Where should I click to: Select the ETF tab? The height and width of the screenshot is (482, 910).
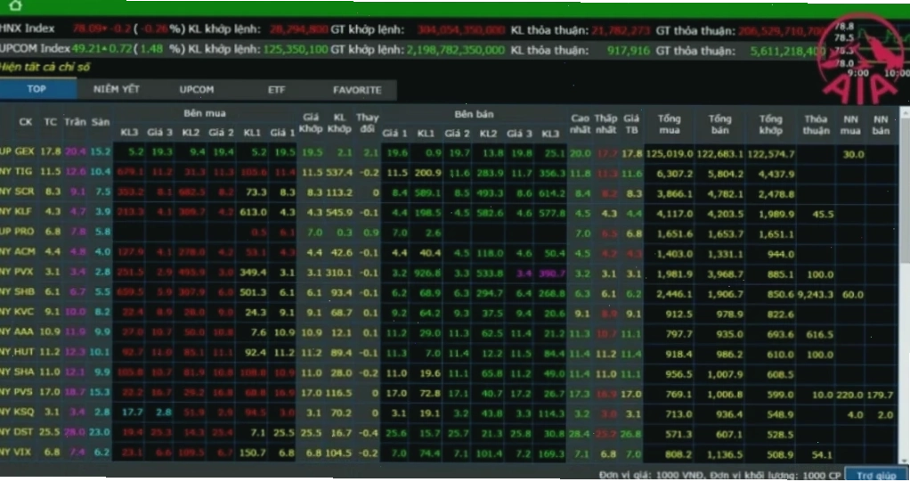tap(276, 90)
